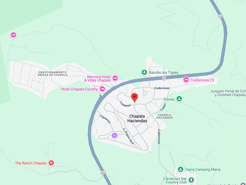Click Carranza's Bar Country Club tree icon
246x185 pixels.
coord(191,180)
